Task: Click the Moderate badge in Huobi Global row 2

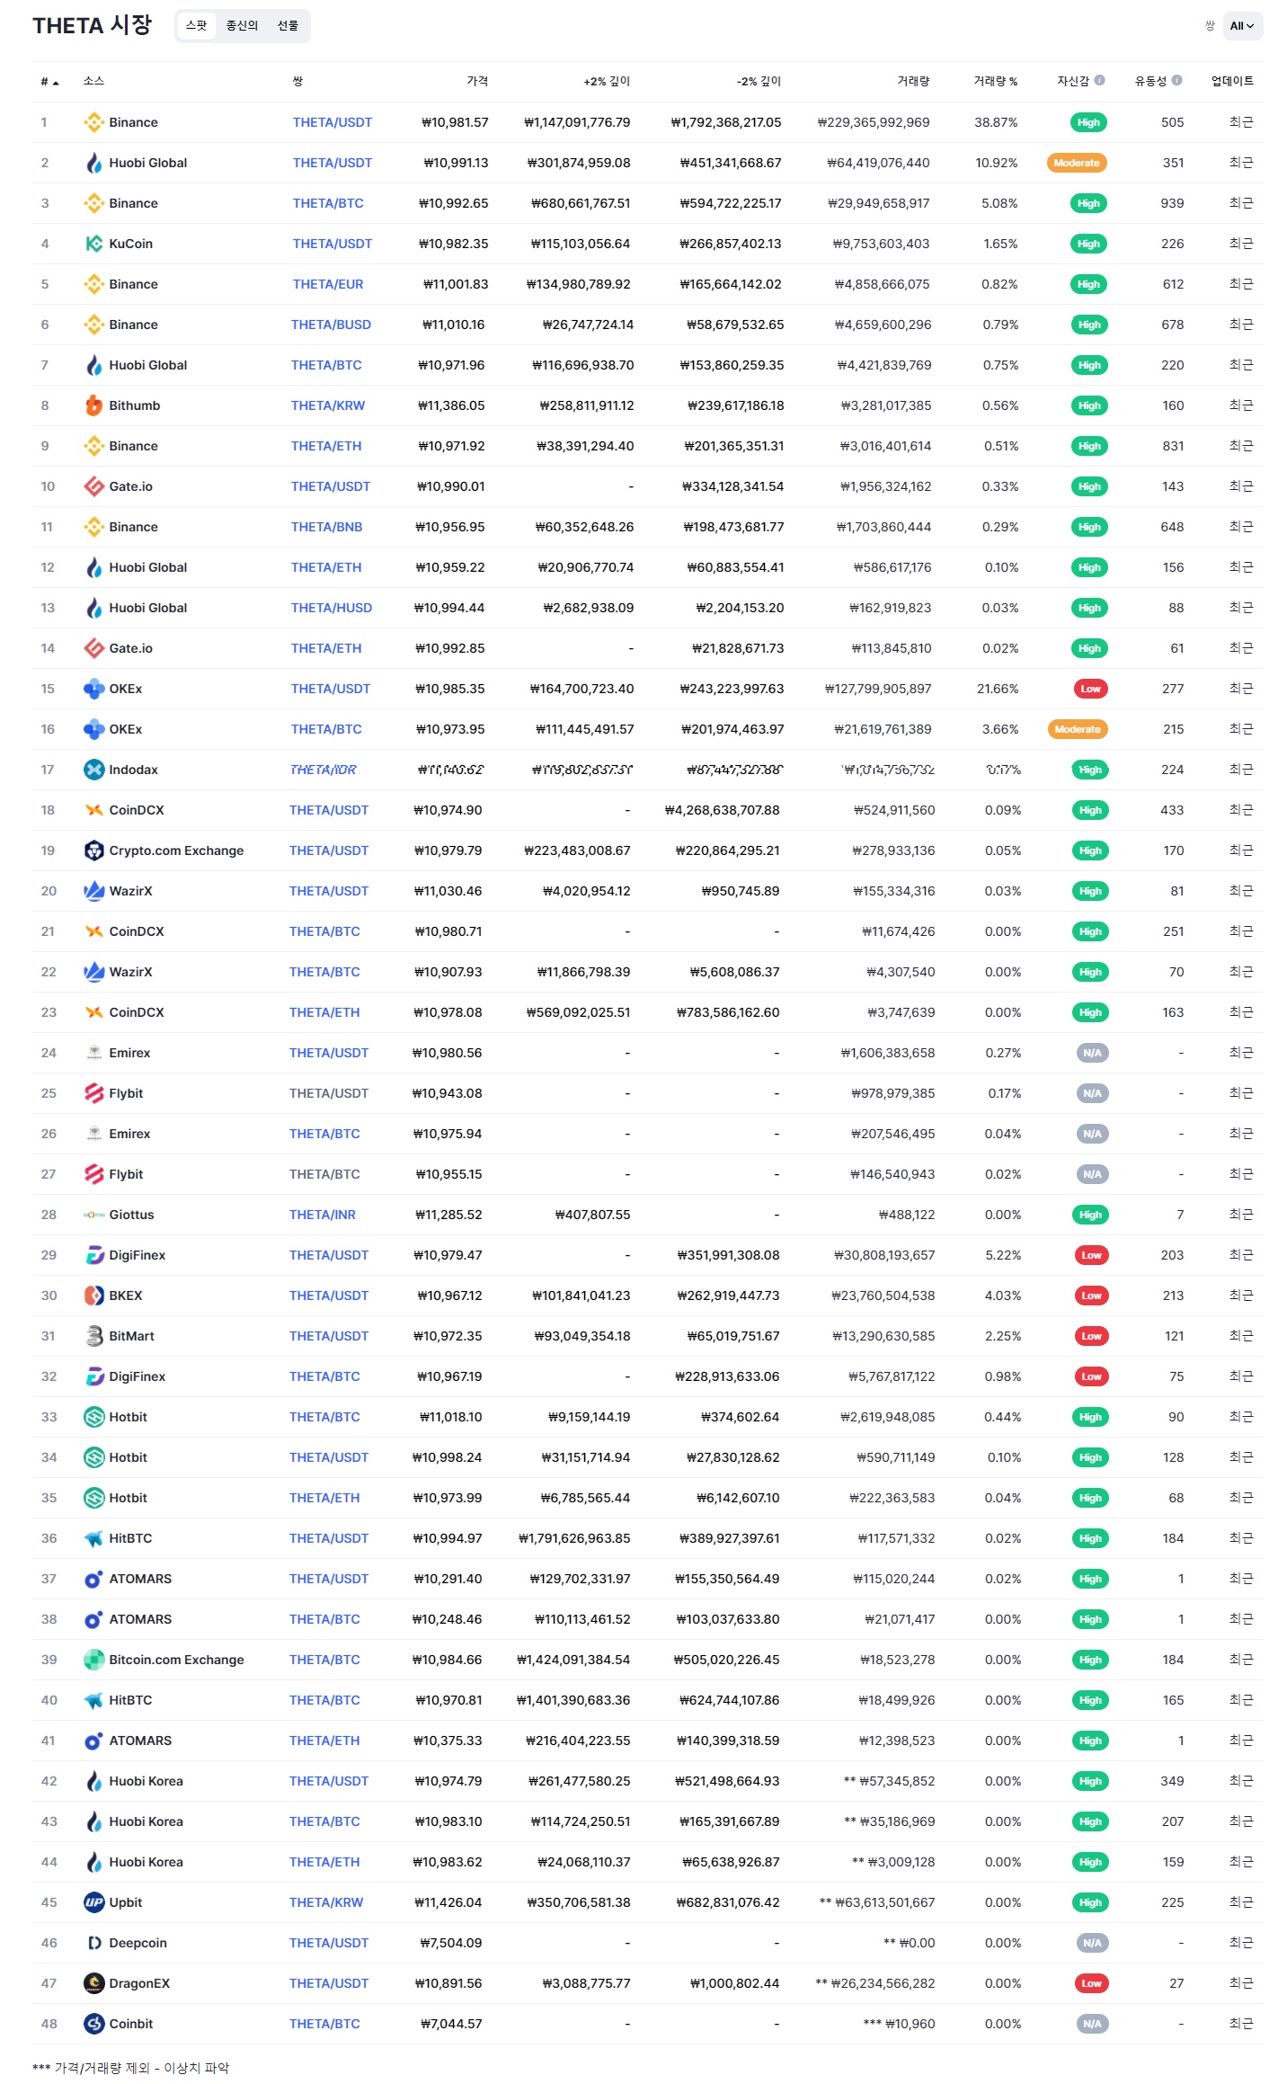Action: (1077, 163)
